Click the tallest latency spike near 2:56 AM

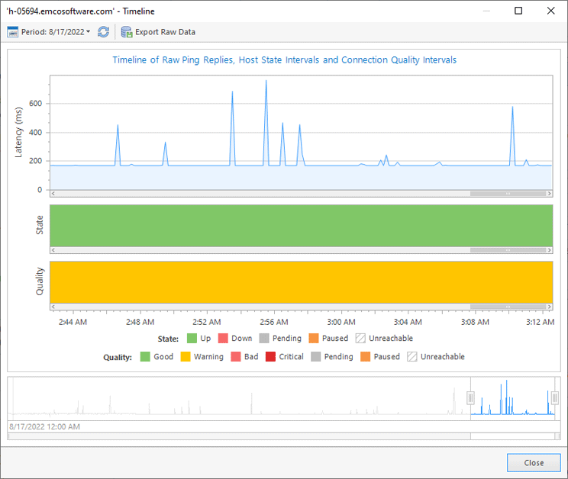point(266,81)
